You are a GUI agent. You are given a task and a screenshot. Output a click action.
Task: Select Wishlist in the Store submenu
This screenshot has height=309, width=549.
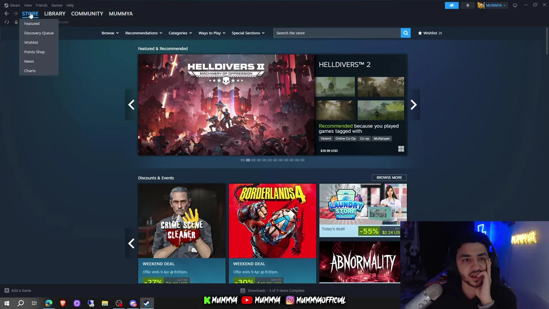click(x=31, y=42)
